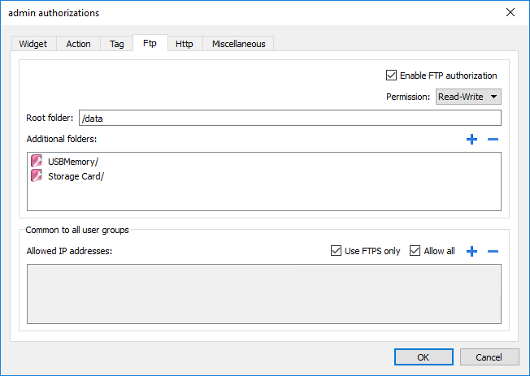Switch to the Action tab
Screen dimensions: 530x376
click(79, 44)
